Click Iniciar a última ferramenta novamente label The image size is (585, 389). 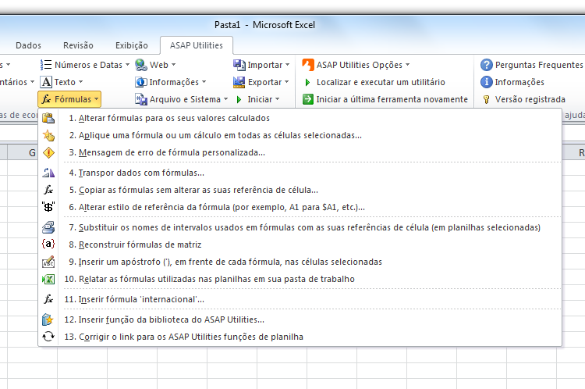point(392,99)
